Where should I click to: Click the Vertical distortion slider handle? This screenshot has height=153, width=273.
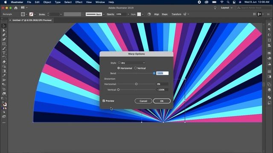(118, 90)
